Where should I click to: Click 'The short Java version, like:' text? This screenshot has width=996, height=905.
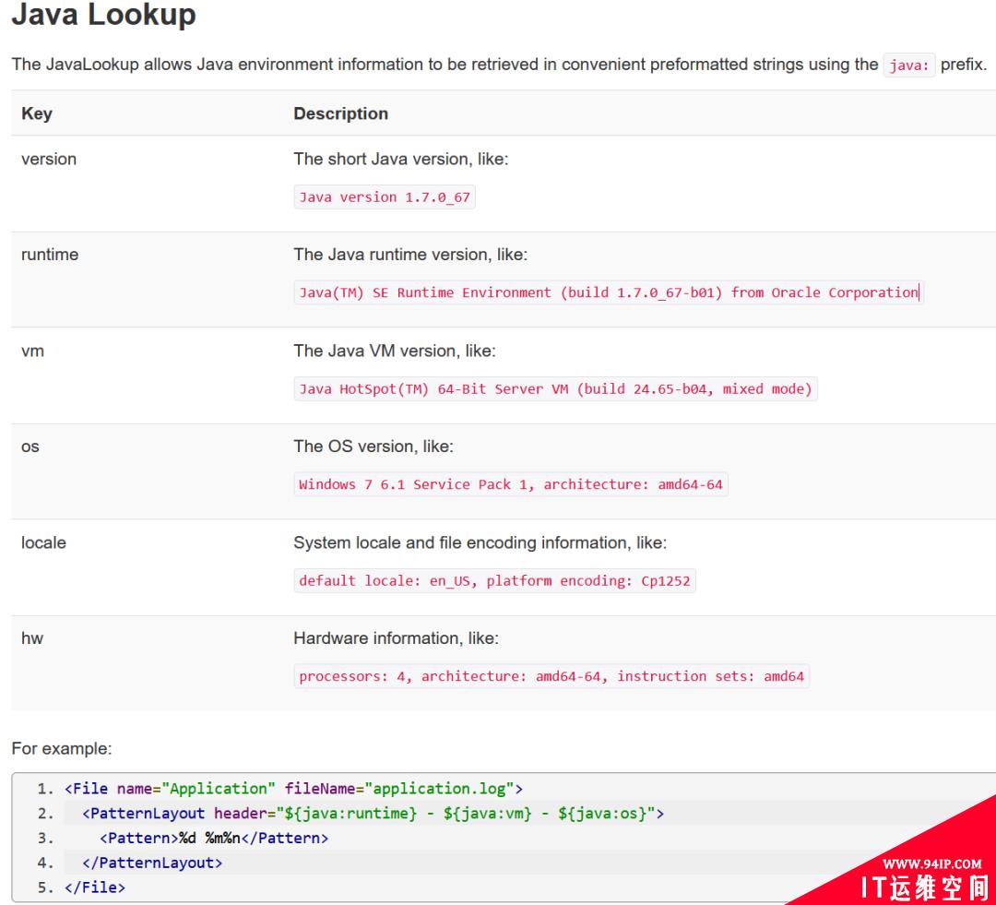[401, 159]
